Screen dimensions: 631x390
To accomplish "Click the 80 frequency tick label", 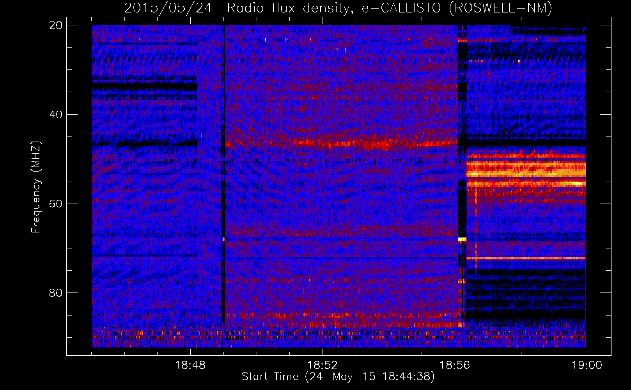I will pos(56,293).
